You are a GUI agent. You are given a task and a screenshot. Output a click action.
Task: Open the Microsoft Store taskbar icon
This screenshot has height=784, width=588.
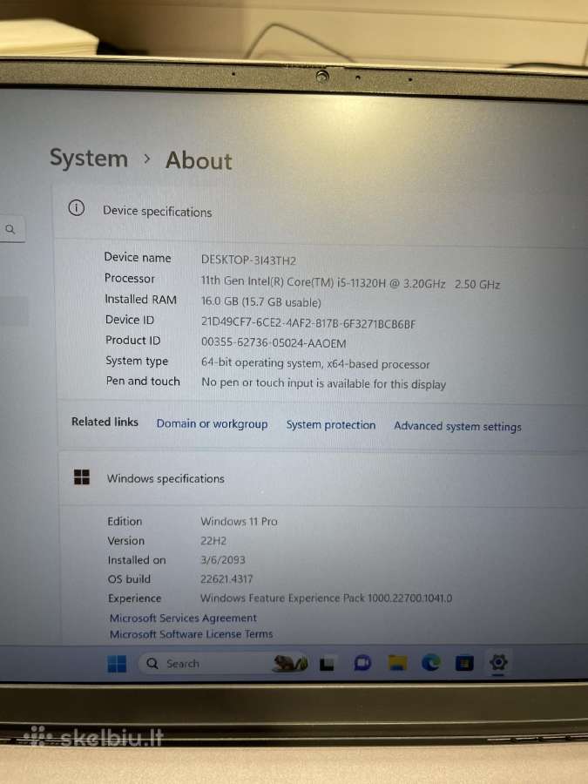(464, 663)
